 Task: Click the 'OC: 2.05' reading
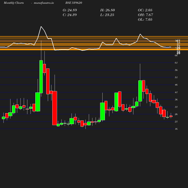click(x=145, y=10)
